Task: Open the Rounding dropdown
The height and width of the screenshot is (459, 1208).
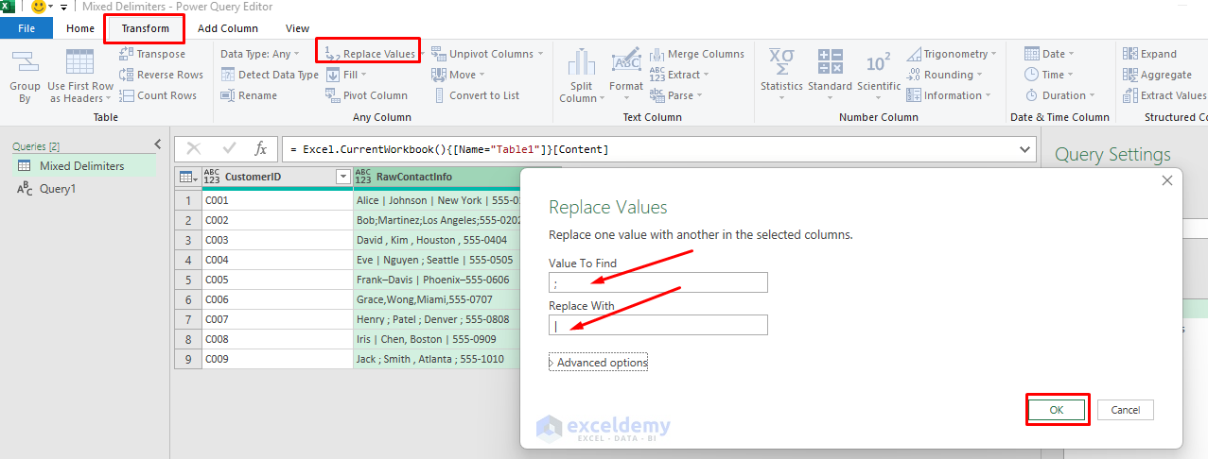Action: pos(944,75)
